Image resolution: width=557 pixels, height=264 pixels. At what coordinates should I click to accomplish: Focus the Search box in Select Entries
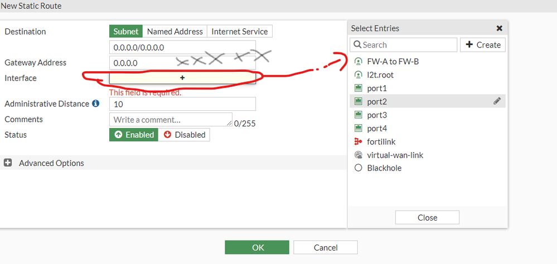click(407, 45)
